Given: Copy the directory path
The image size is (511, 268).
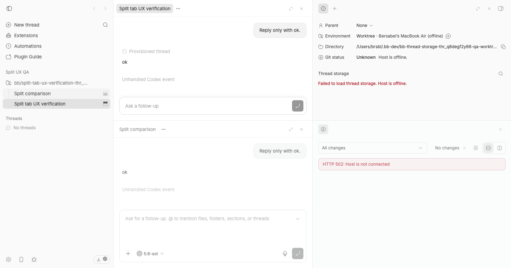Looking at the screenshot, I should (x=503, y=47).
